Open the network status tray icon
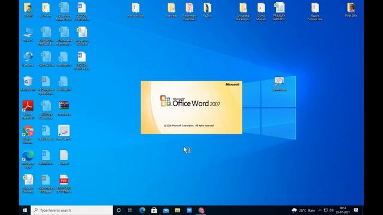Screen dimensions: 383x215 (326, 210)
